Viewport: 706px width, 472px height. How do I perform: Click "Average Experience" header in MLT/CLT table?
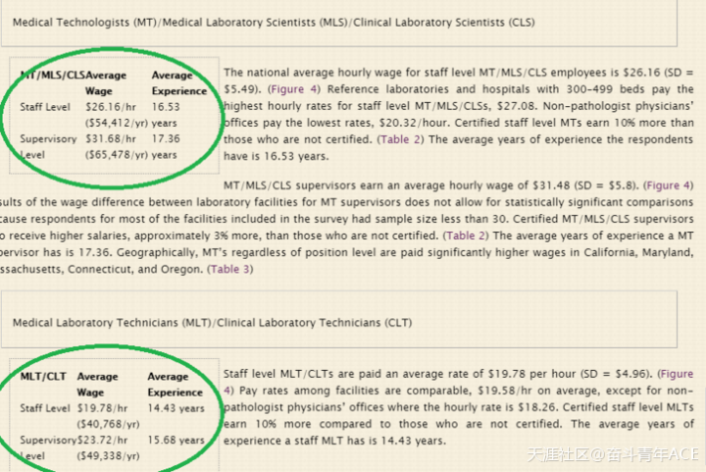click(176, 385)
